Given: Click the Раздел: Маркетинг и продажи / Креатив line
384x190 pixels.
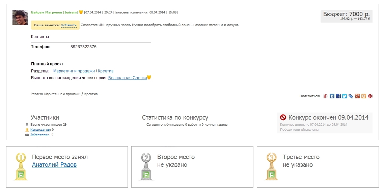Looking at the screenshot, I should click(x=64, y=94).
